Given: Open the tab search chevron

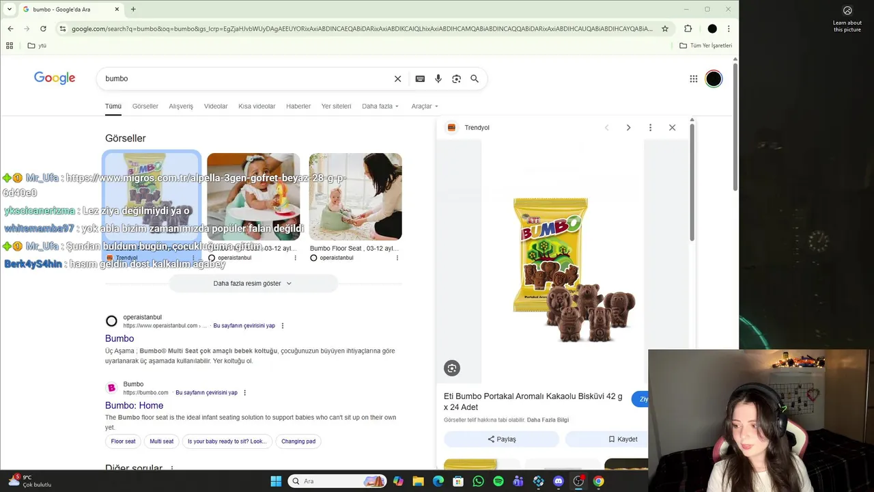Looking at the screenshot, I should click(9, 10).
